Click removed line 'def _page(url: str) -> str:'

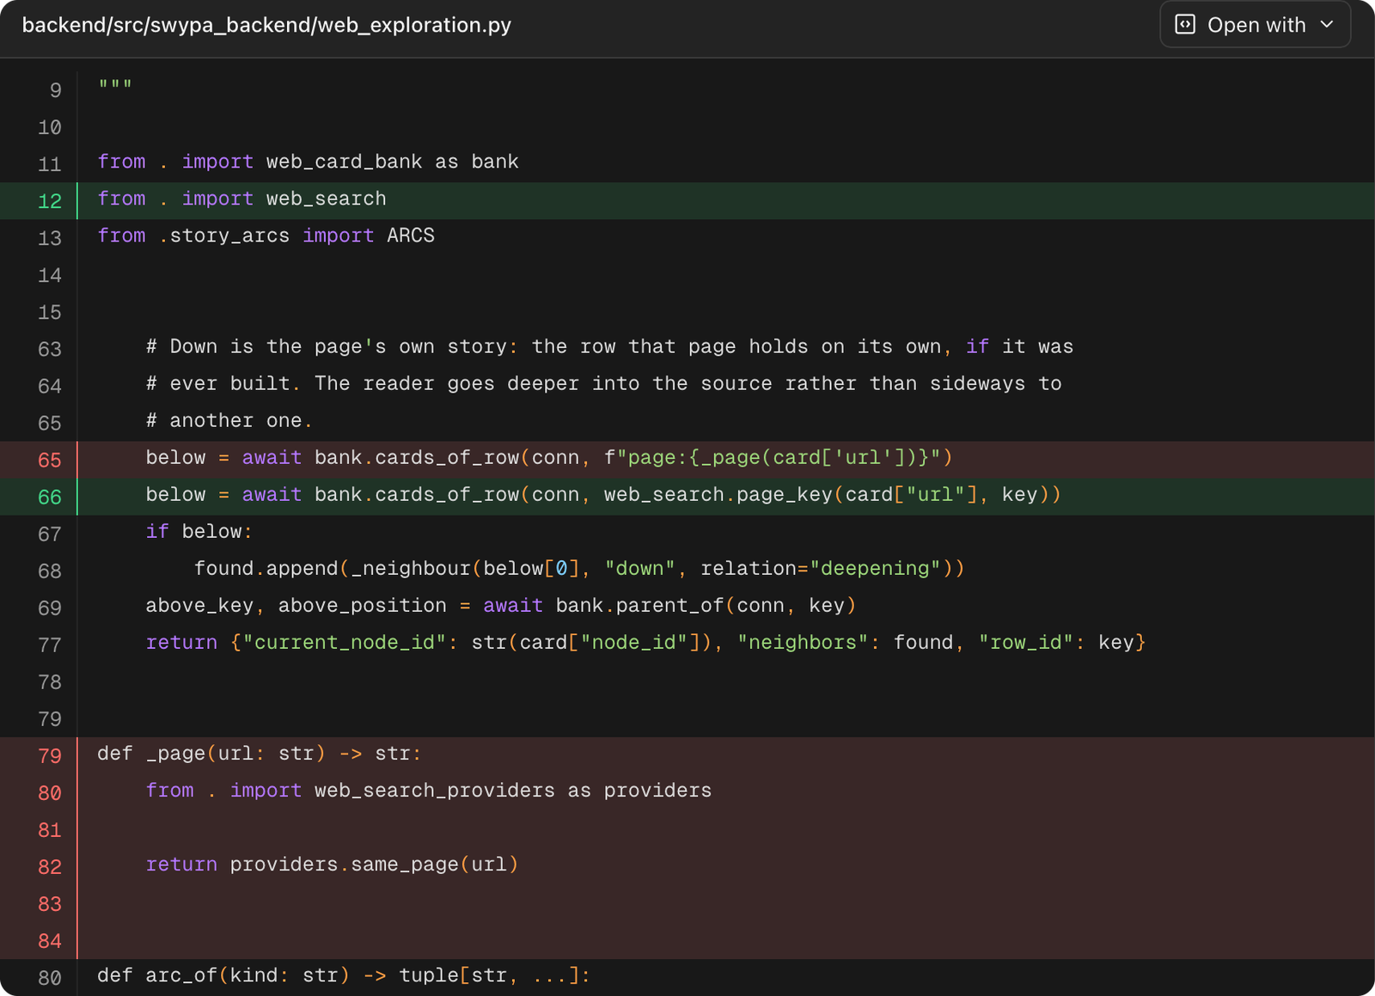pyautogui.click(x=260, y=753)
